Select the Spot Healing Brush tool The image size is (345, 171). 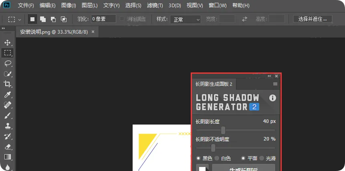(8, 105)
